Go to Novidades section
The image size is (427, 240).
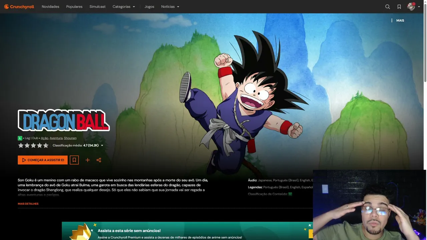[x=50, y=7]
